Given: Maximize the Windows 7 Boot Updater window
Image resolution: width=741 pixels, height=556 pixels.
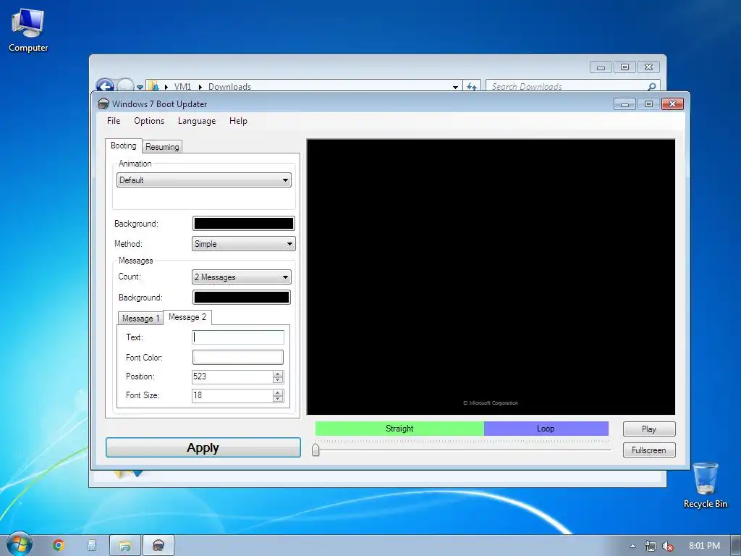Looking at the screenshot, I should 648,104.
